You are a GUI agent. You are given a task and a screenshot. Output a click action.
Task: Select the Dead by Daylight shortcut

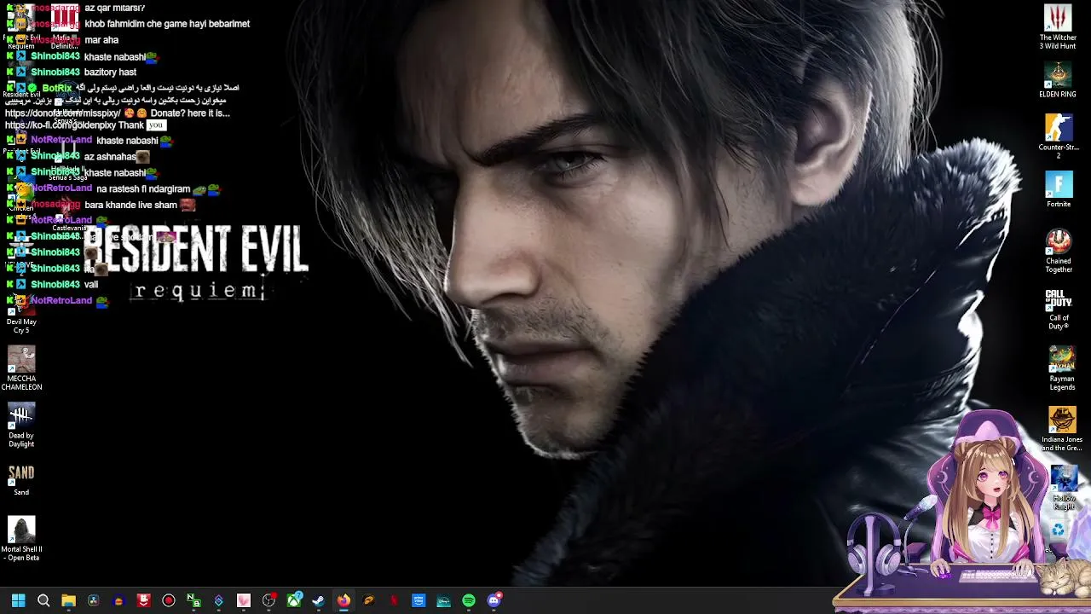[21, 426]
